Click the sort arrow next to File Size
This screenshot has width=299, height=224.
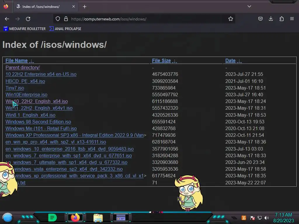tap(175, 61)
